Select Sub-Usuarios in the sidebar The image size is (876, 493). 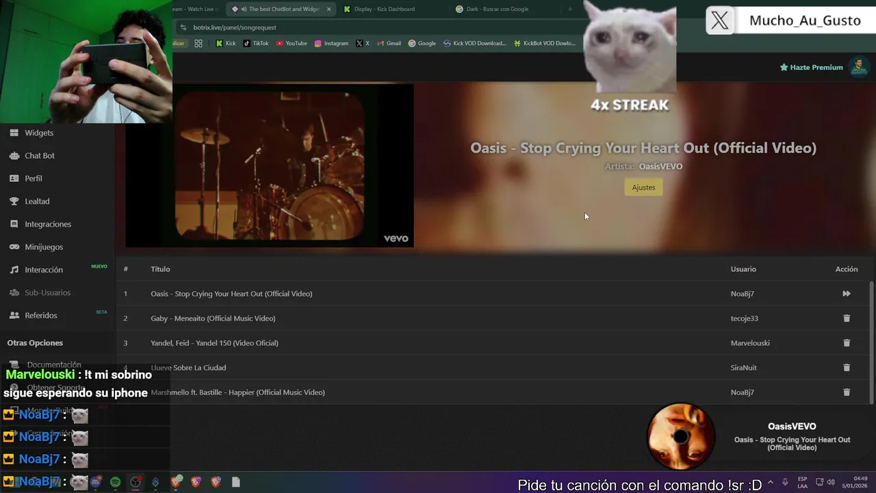click(x=47, y=292)
